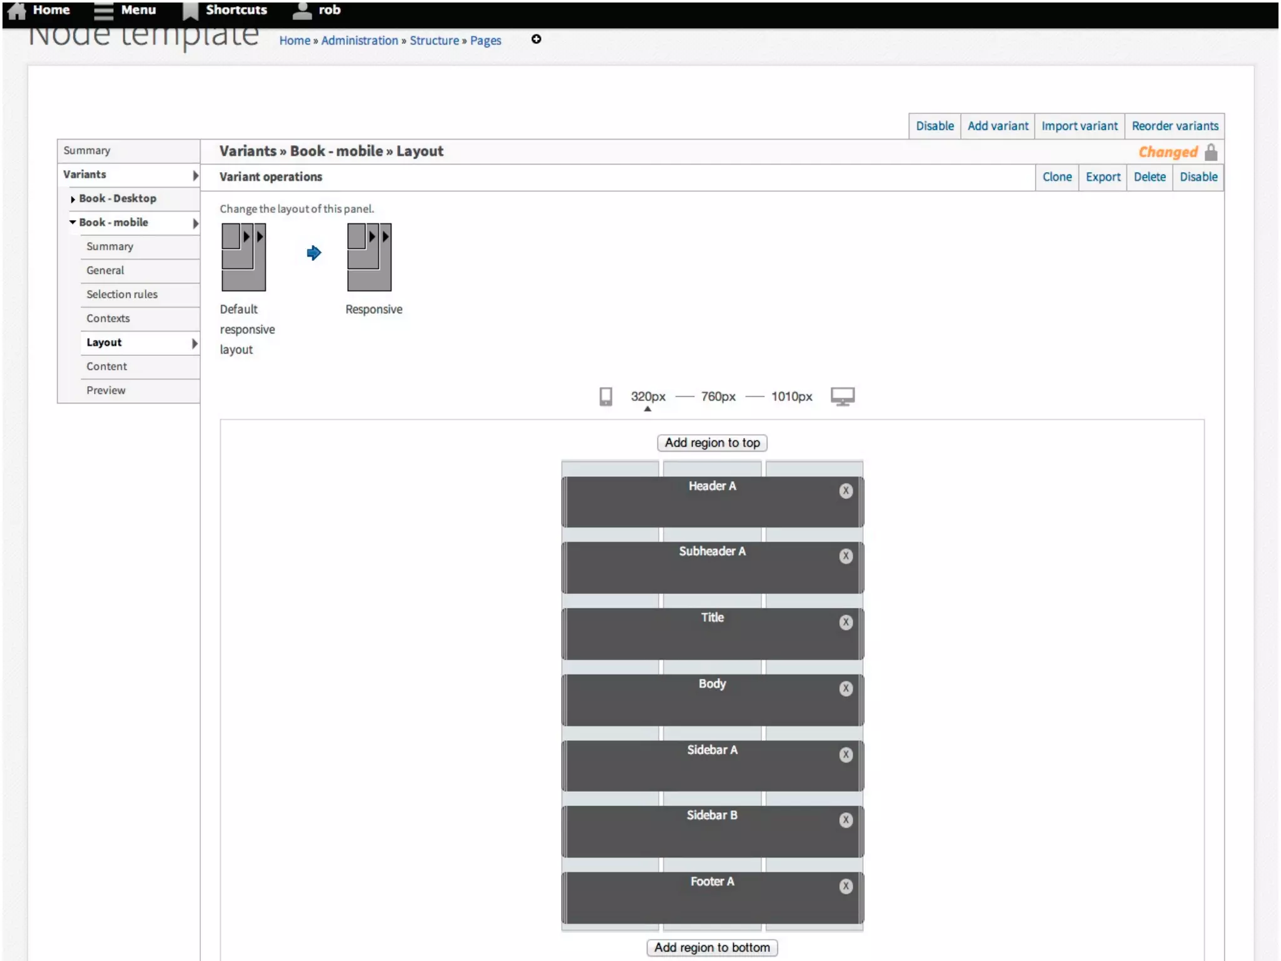Viewport: 1281px width, 961px height.
Task: Click the mobile phone device icon
Action: pos(605,396)
